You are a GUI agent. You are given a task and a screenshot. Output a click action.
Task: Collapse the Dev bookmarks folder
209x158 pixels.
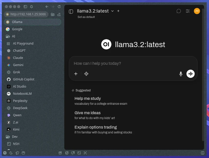point(8,137)
